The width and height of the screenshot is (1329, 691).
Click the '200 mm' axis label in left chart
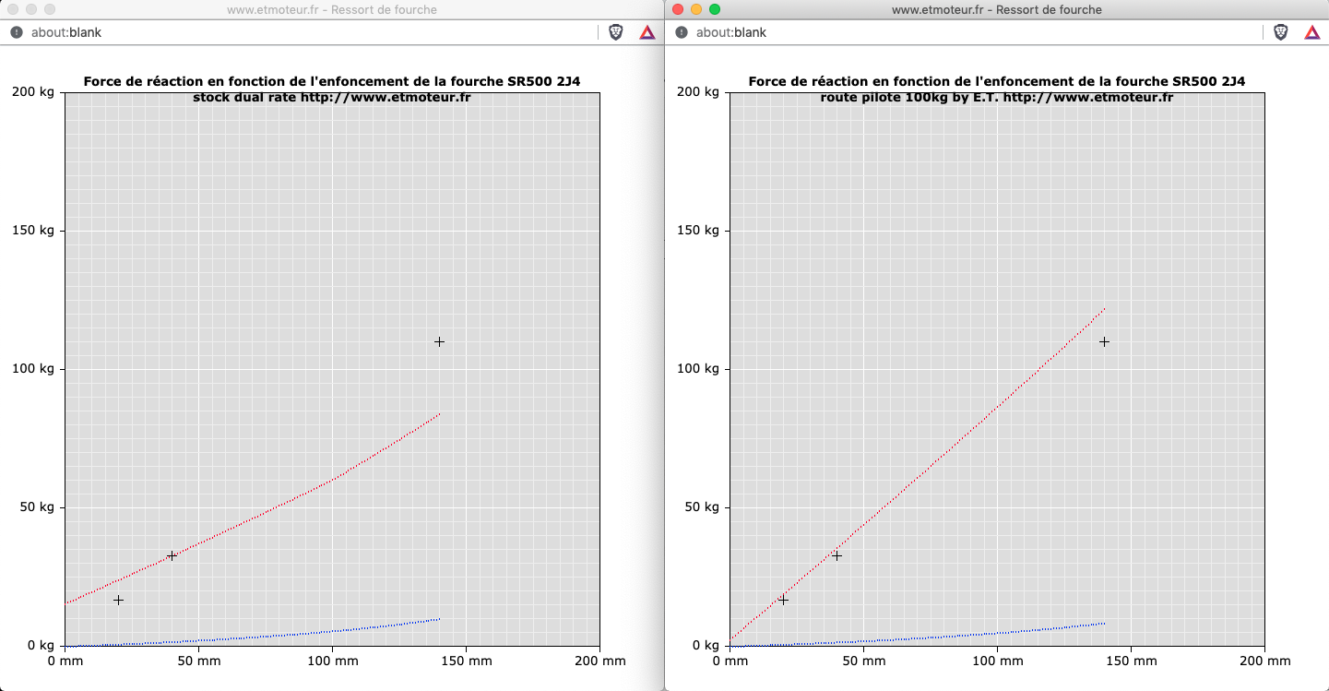[x=599, y=661]
